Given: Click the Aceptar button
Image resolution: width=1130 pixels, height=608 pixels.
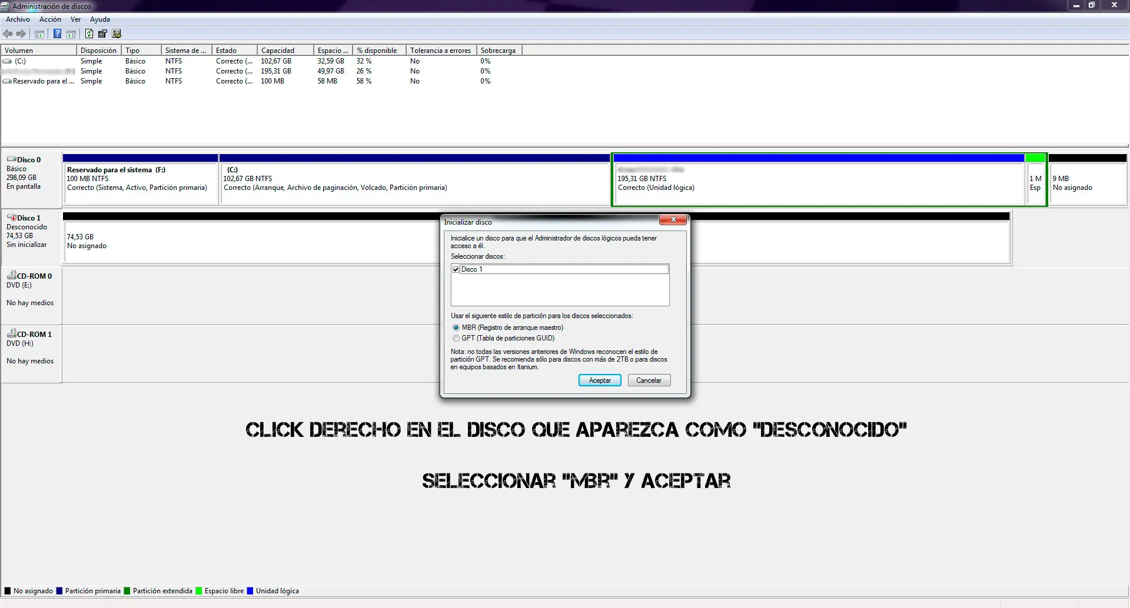Looking at the screenshot, I should (600, 380).
